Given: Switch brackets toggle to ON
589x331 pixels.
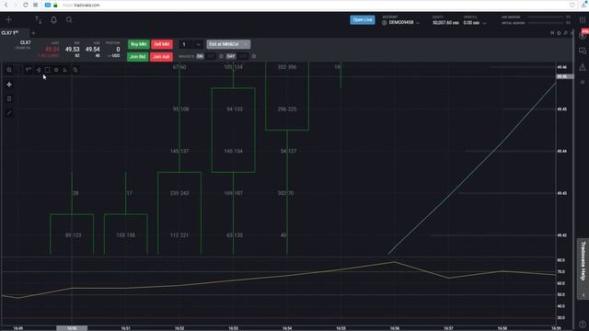Looking at the screenshot, I should tap(200, 56).
